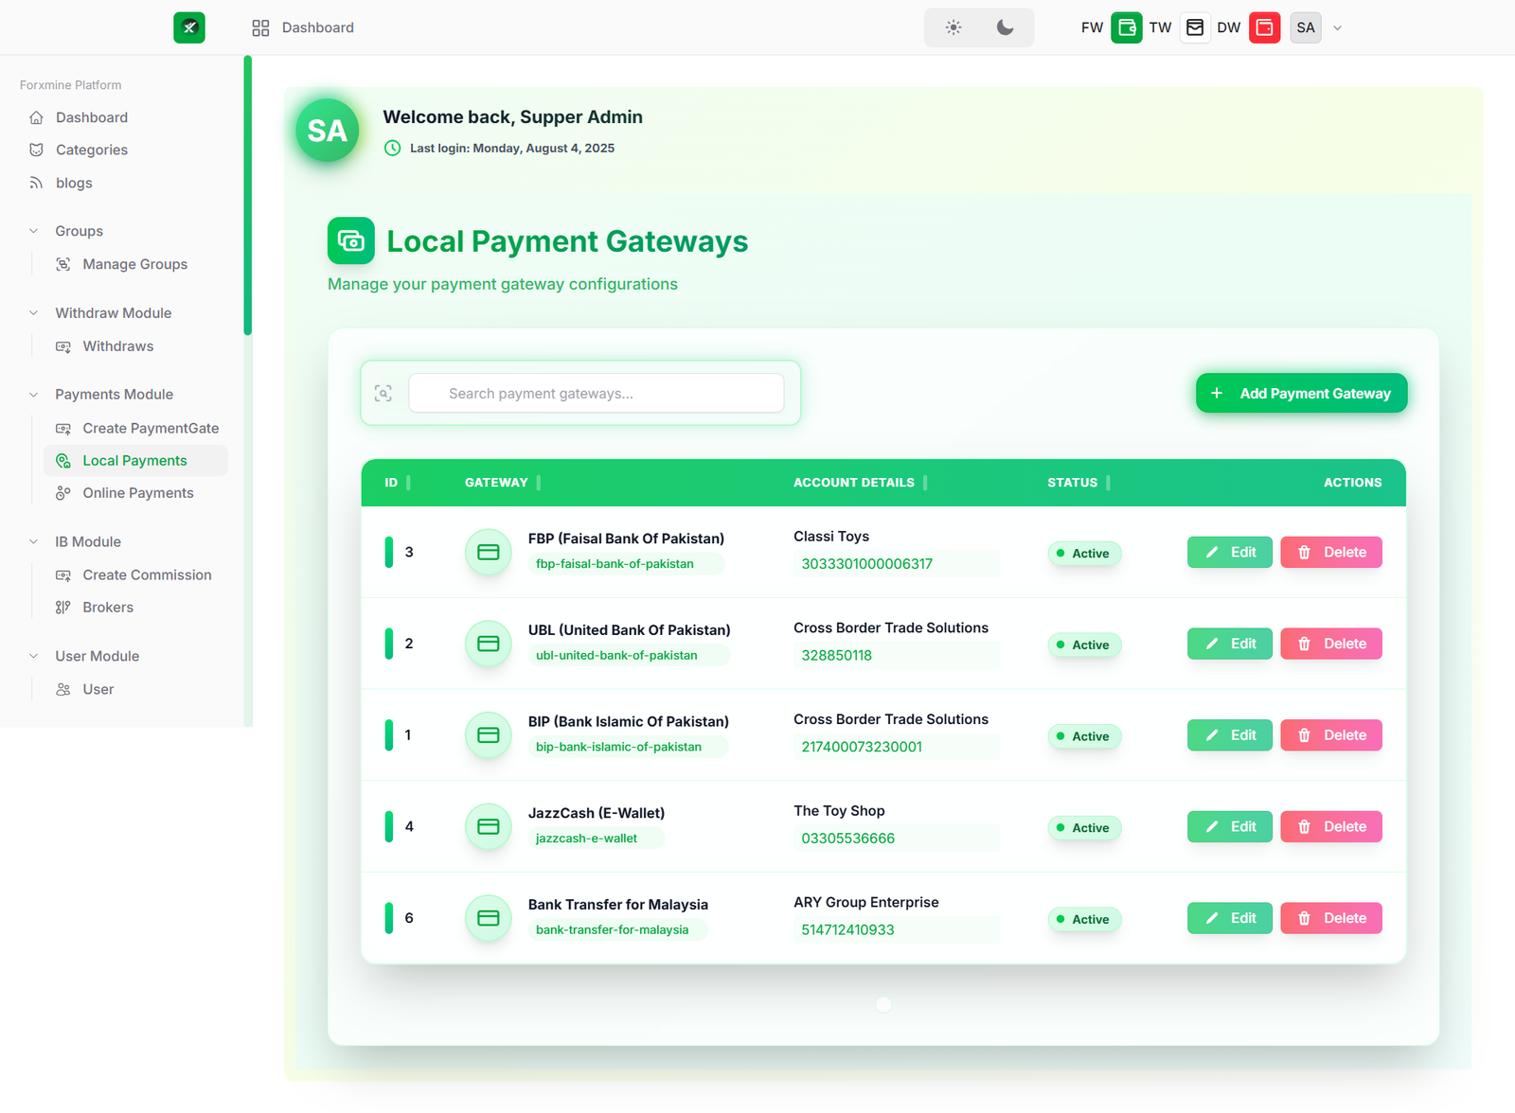Screen dimensions: 1515x1113
Task: Click the green FW wallet icon in header
Action: (x=1126, y=27)
